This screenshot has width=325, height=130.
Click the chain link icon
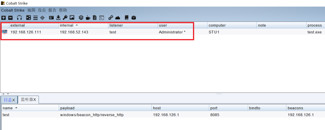click(110, 18)
